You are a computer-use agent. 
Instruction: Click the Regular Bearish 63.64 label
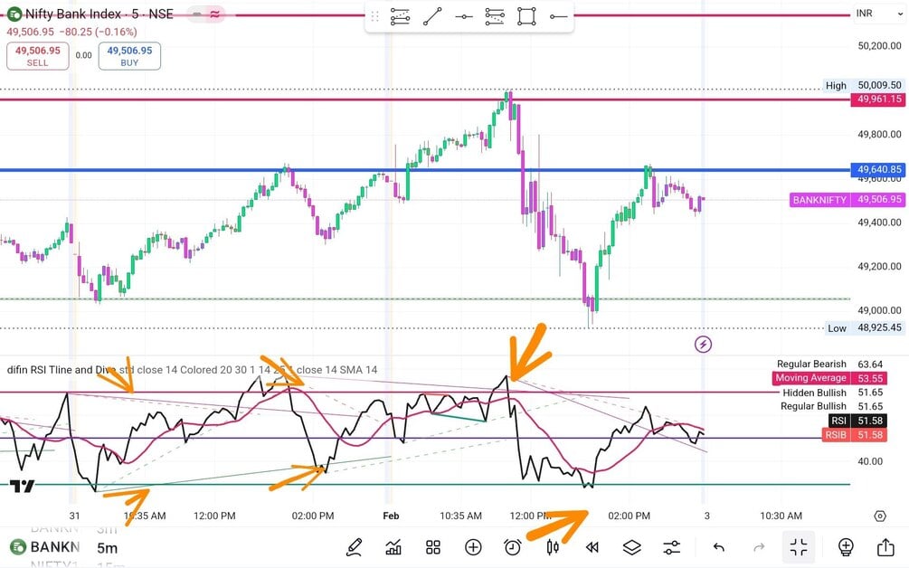pos(829,364)
